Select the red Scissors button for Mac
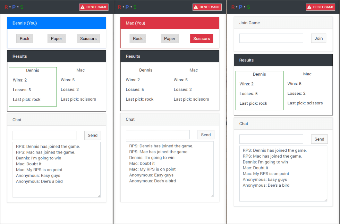 [202, 39]
